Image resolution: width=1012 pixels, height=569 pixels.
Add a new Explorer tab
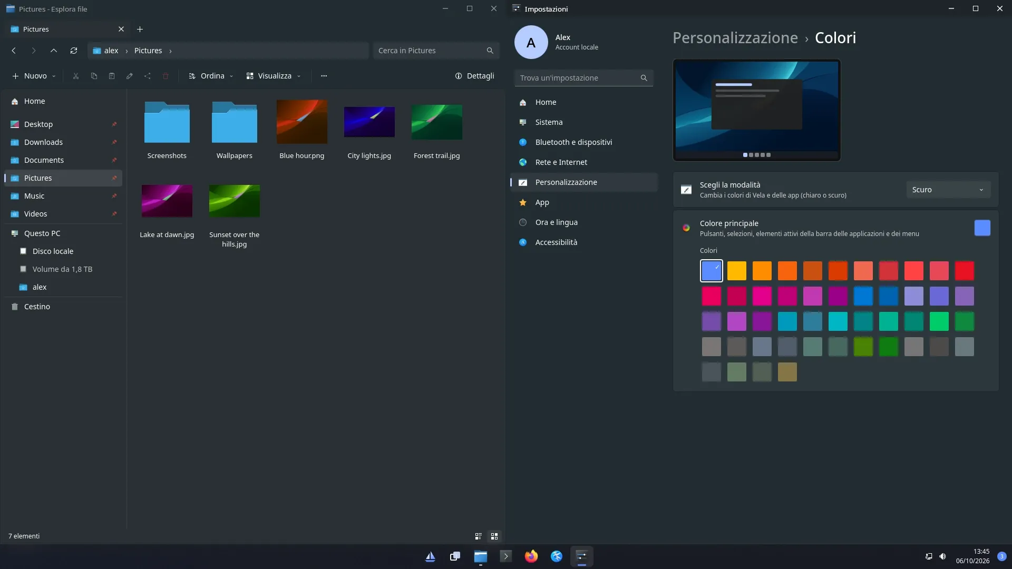tap(140, 29)
